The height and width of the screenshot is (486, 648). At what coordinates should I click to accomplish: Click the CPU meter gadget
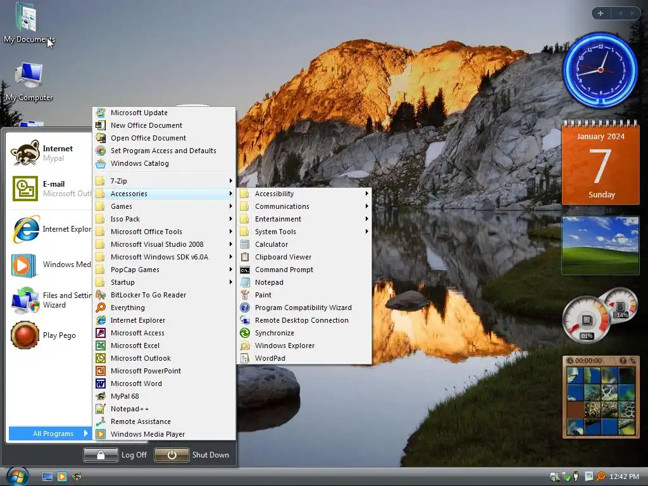point(587,320)
